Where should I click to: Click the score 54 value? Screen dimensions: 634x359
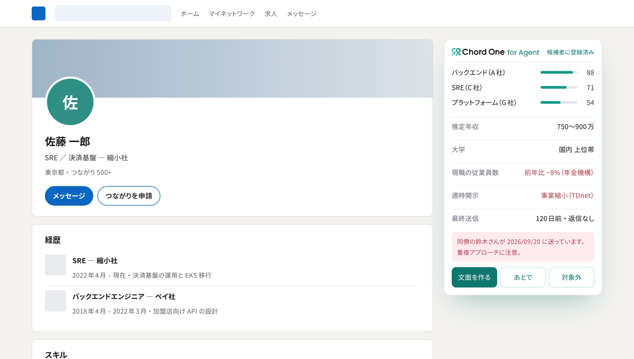pyautogui.click(x=590, y=102)
